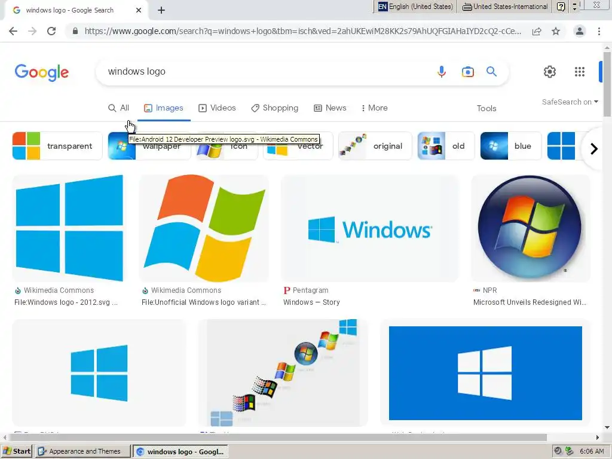Click the horizontal scrollbar right arrow

[x=598, y=437]
